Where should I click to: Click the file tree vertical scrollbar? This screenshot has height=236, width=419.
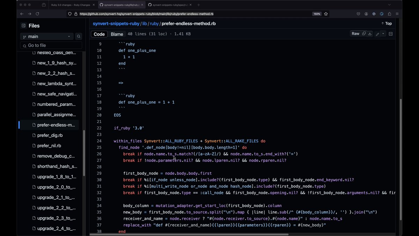[84, 153]
